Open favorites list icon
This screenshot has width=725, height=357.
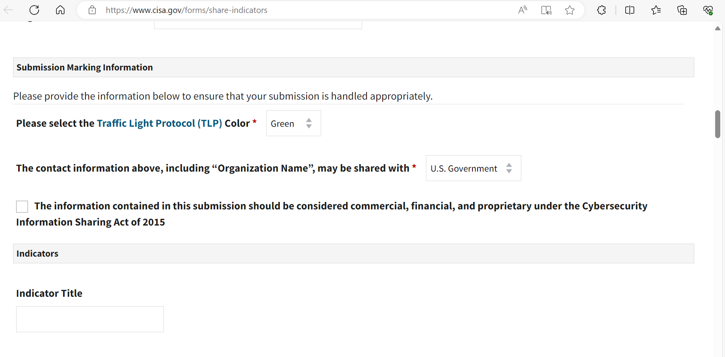656,10
